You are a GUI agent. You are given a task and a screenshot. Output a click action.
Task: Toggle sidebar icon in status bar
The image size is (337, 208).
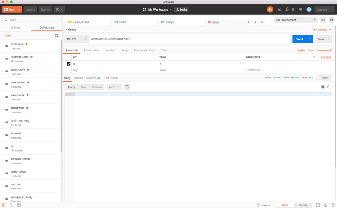click(x=4, y=205)
